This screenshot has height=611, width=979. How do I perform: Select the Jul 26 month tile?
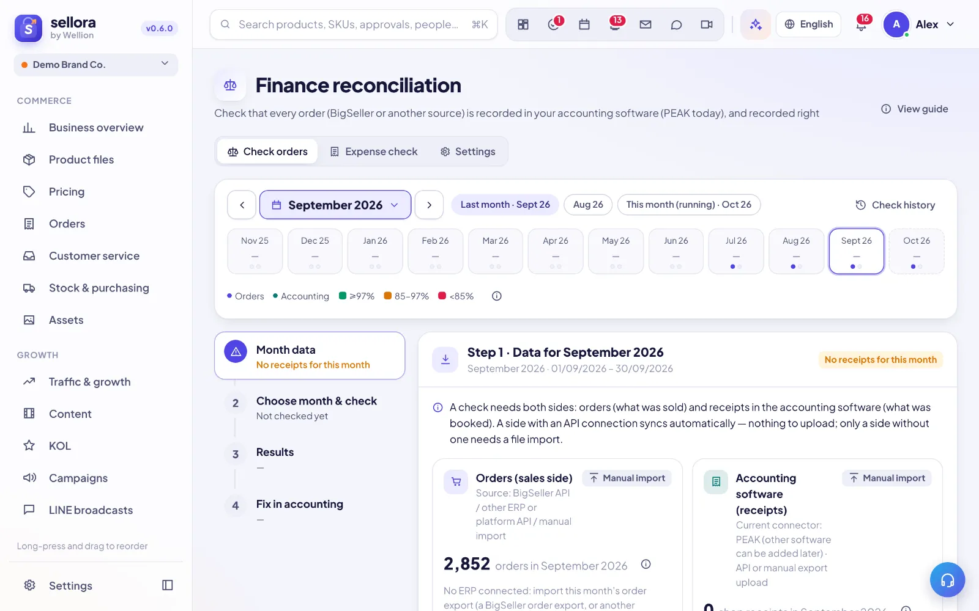(x=736, y=251)
